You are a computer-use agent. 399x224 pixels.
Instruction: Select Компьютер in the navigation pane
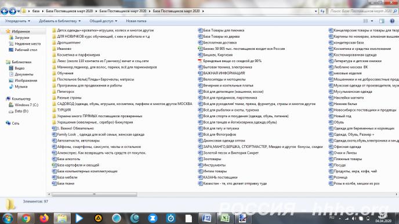point(21,99)
